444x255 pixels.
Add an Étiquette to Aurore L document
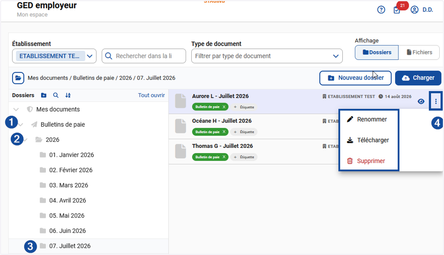pyautogui.click(x=244, y=107)
